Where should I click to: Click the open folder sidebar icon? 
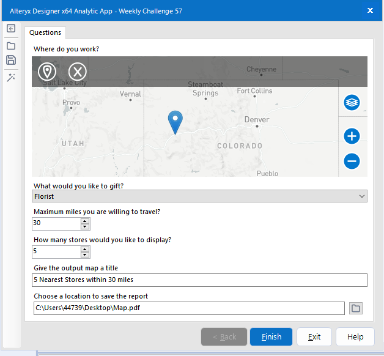[11, 46]
